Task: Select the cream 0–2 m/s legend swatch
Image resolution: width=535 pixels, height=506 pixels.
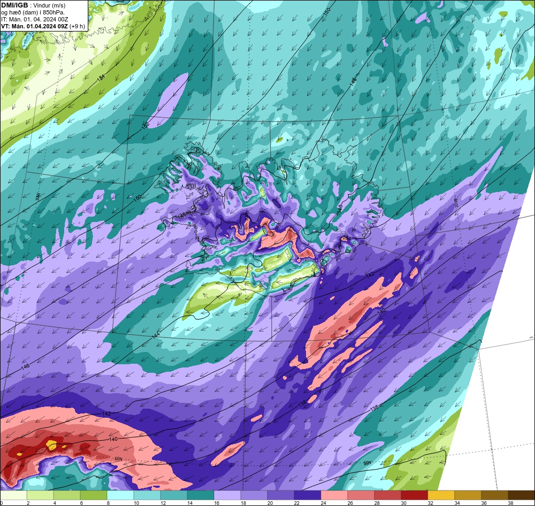Action: pyautogui.click(x=14, y=495)
